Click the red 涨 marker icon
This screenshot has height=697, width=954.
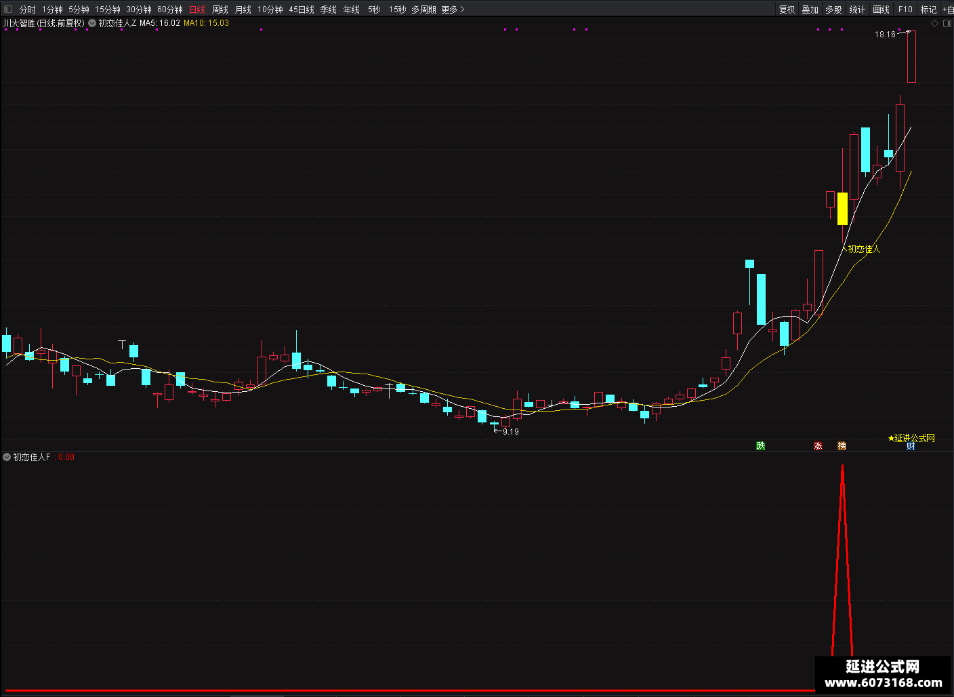pyautogui.click(x=818, y=445)
